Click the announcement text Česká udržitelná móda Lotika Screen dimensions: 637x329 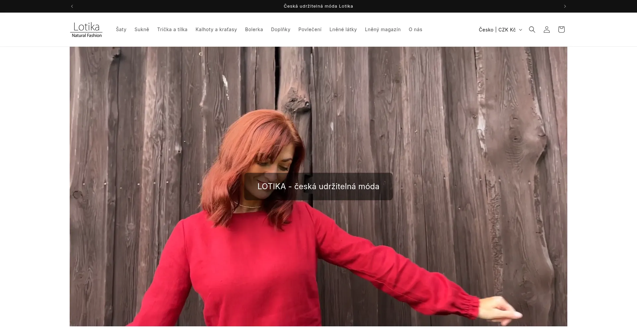(318, 6)
